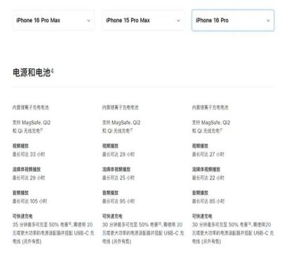Select text 最长可达 27 小时
The image size is (289, 254).
208,154
